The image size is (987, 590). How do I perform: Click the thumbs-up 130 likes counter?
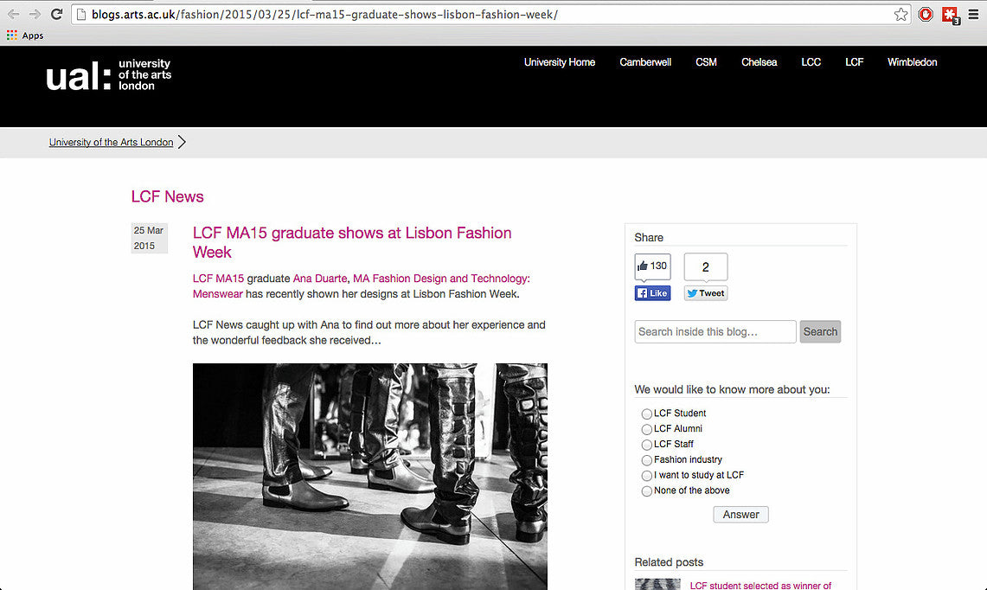(652, 266)
